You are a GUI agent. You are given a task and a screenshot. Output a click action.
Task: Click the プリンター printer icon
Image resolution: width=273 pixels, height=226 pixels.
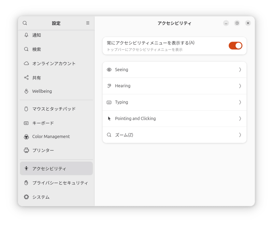(x=26, y=150)
